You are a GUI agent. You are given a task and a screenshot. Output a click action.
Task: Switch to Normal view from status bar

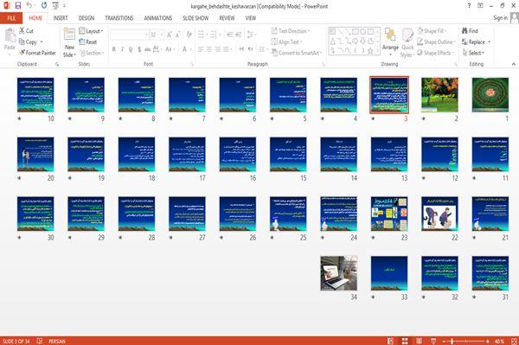[x=391, y=341]
